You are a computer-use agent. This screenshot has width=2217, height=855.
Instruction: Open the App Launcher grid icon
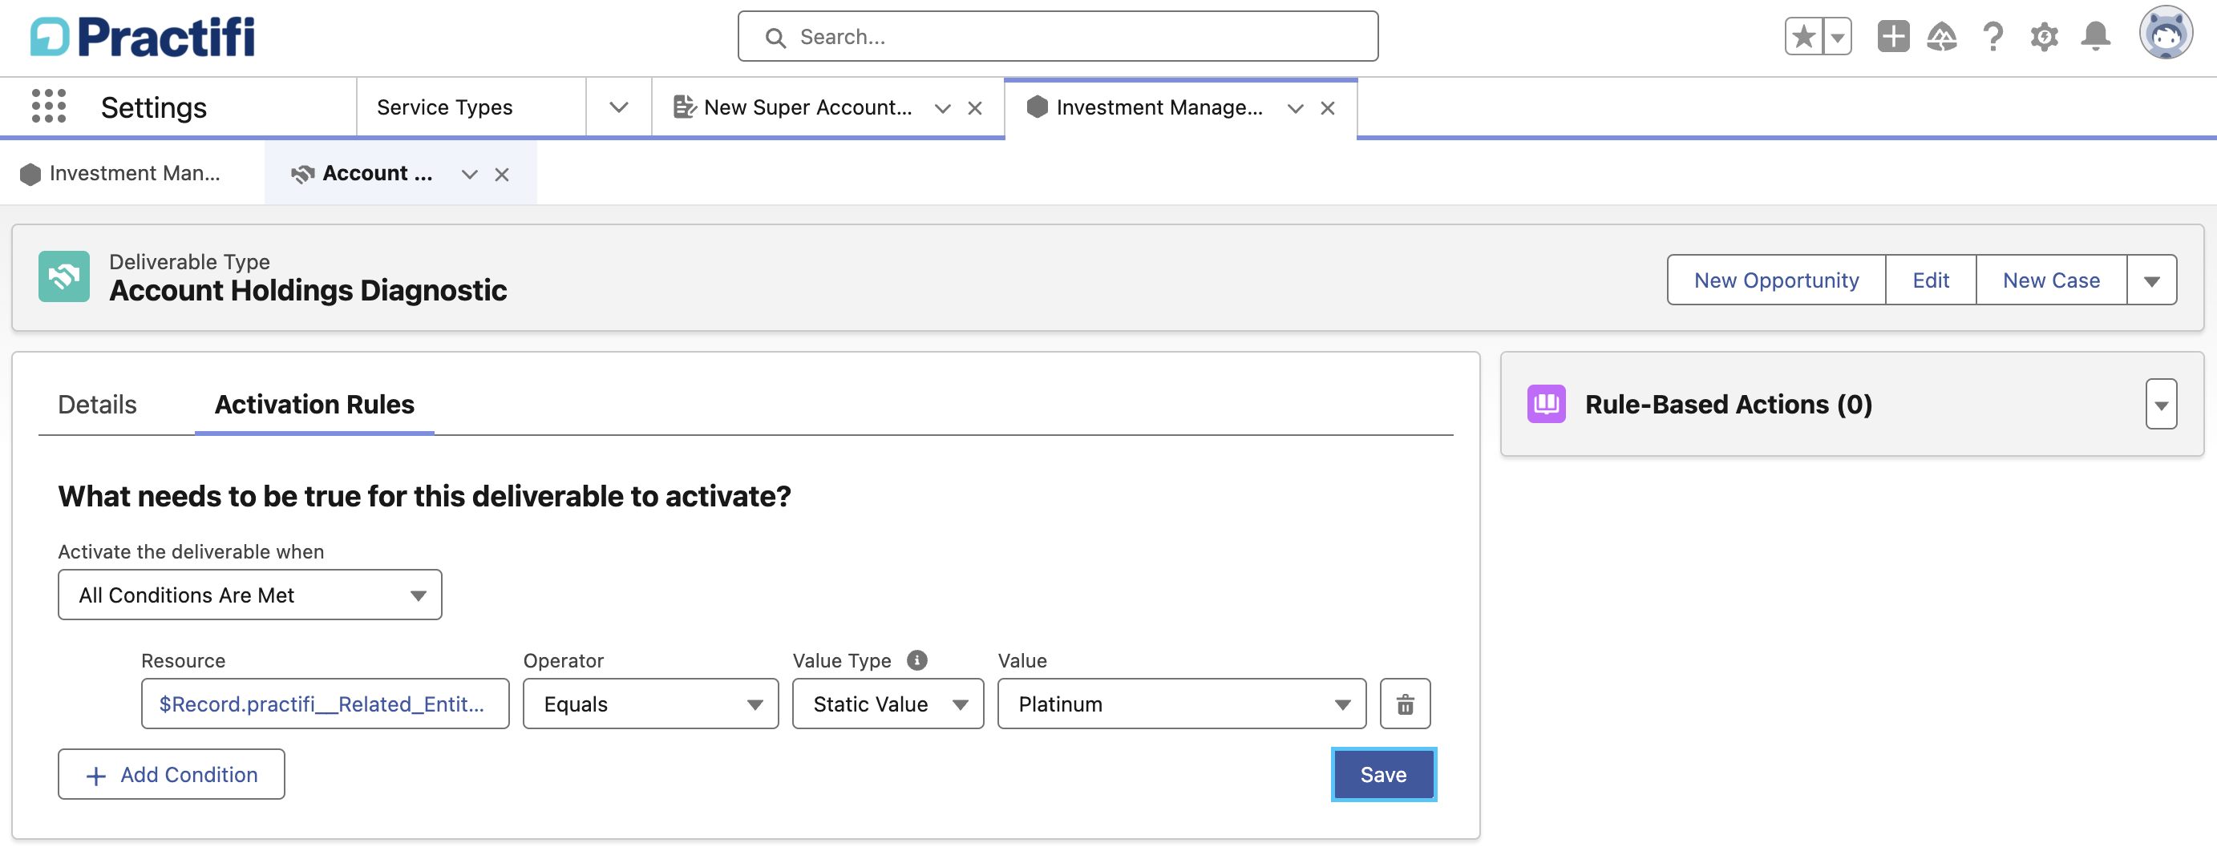click(48, 107)
